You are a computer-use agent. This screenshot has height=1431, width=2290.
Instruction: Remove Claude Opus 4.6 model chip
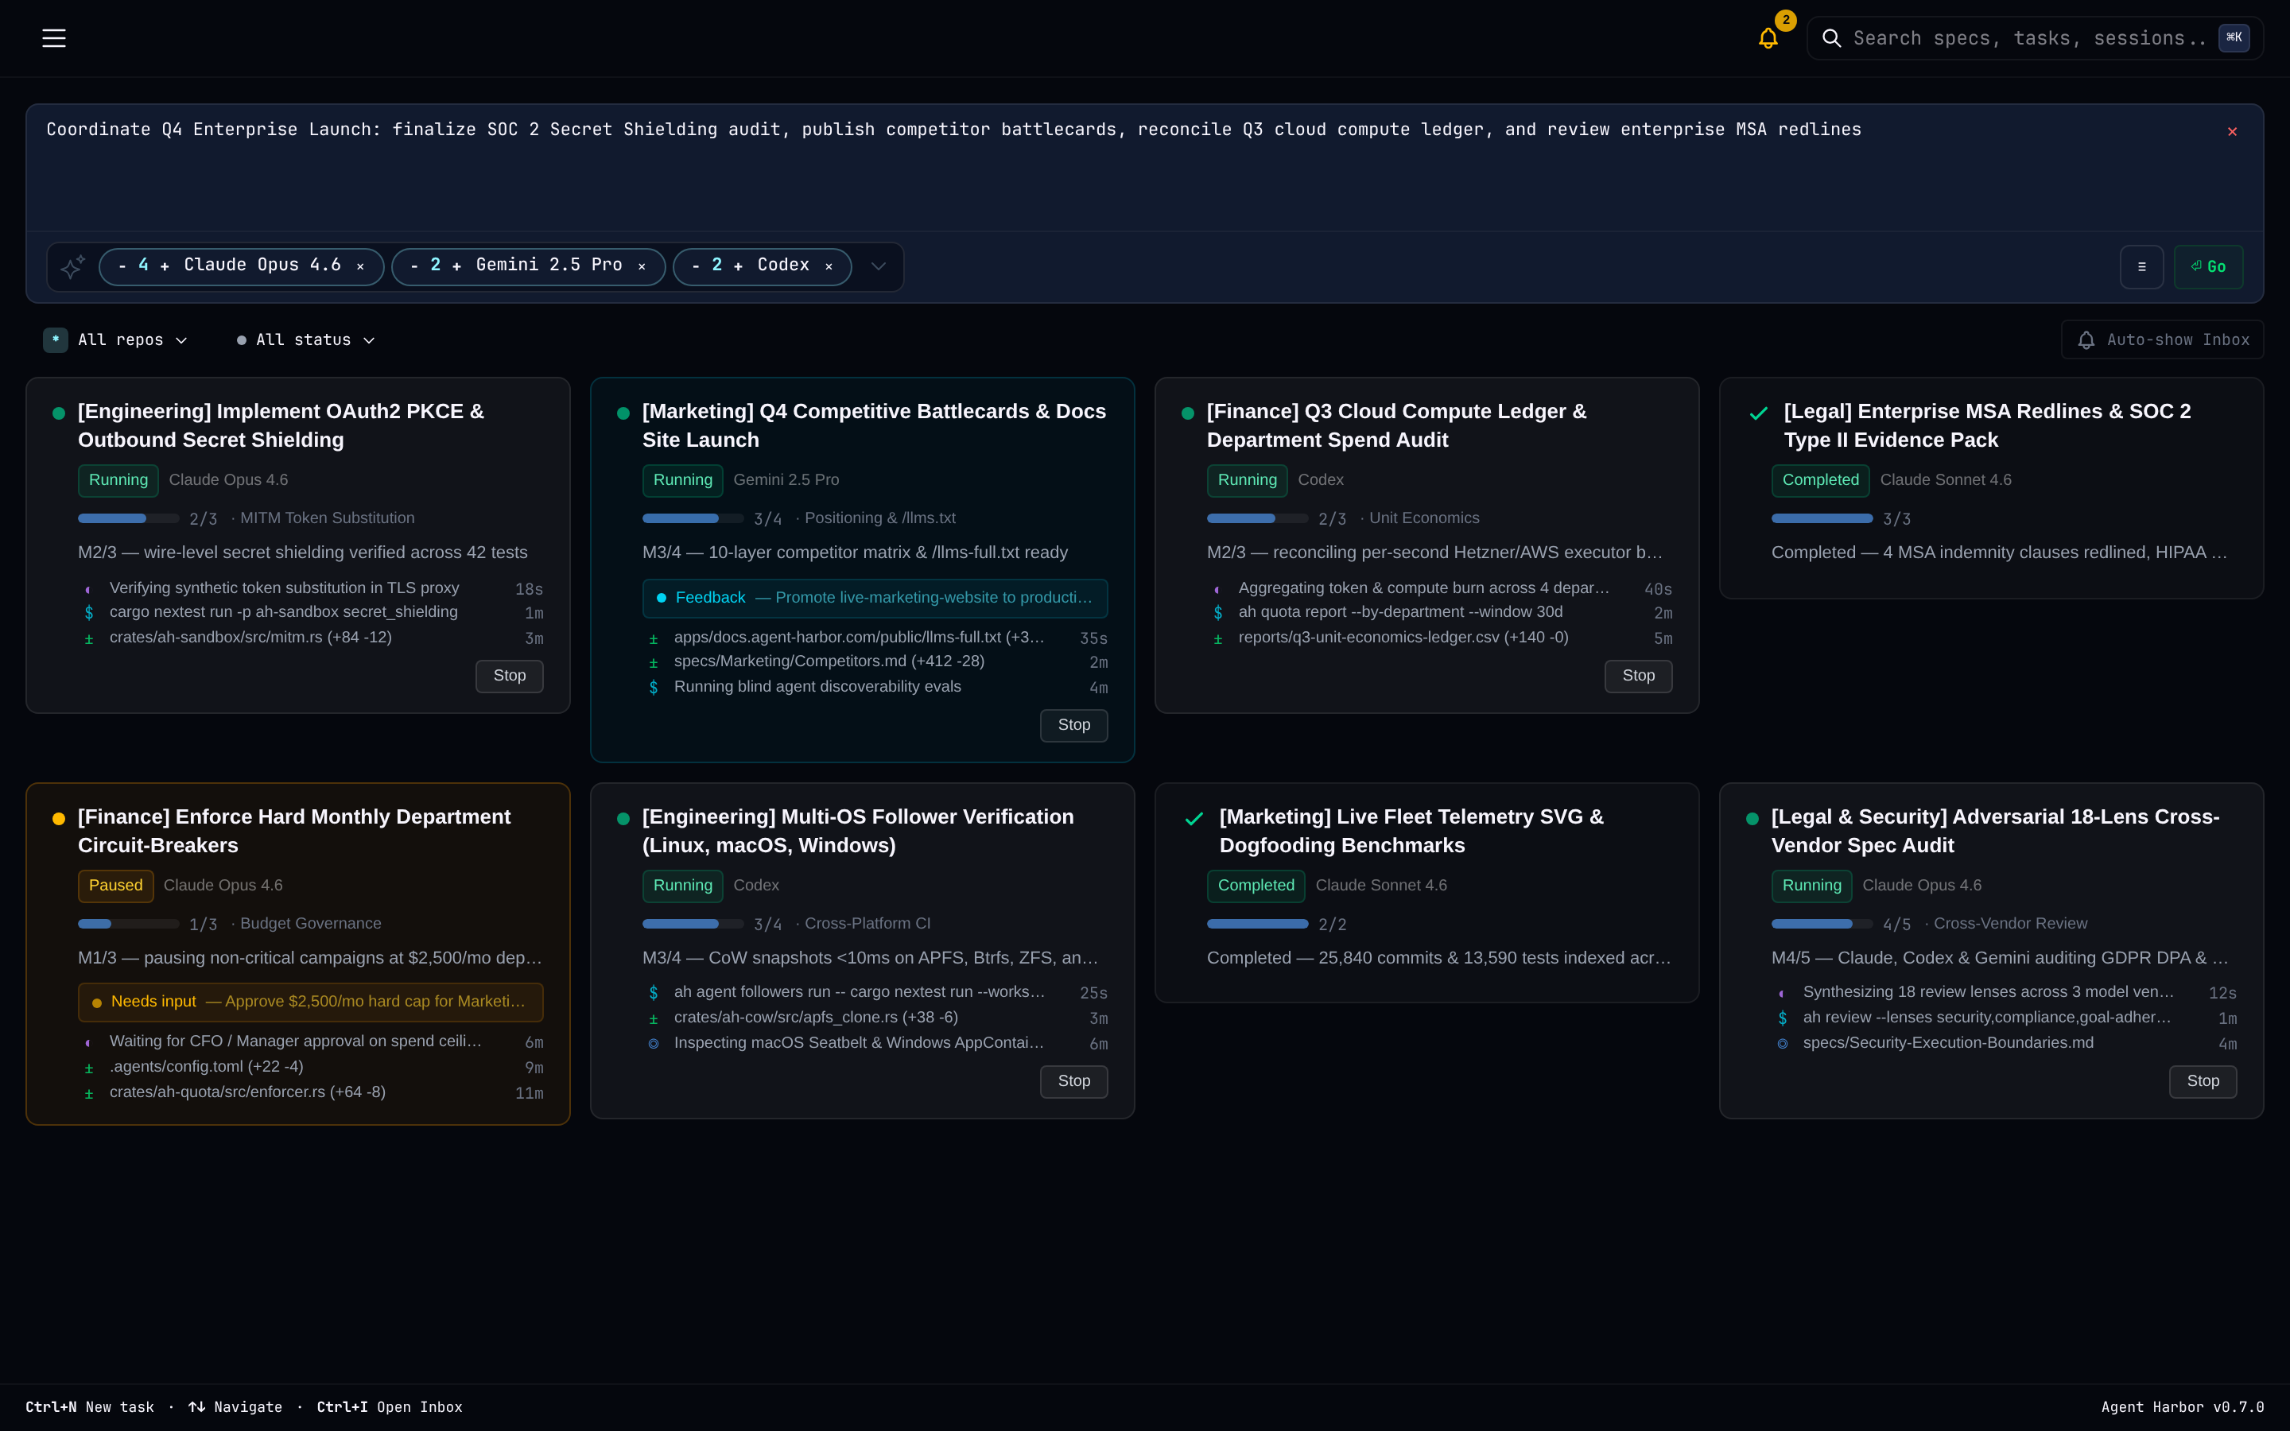pyautogui.click(x=360, y=267)
